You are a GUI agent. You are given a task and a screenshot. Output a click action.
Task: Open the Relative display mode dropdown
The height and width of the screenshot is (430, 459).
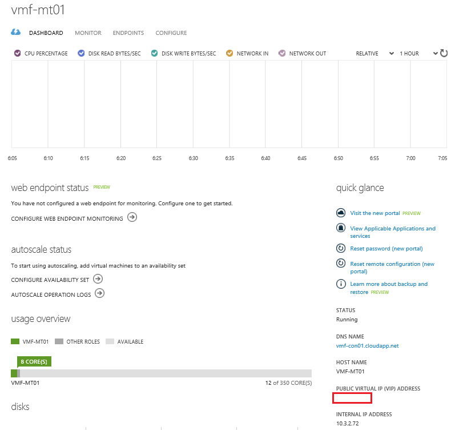click(375, 53)
